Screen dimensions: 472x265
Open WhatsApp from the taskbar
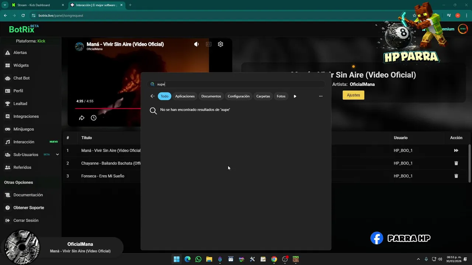[x=198, y=259]
